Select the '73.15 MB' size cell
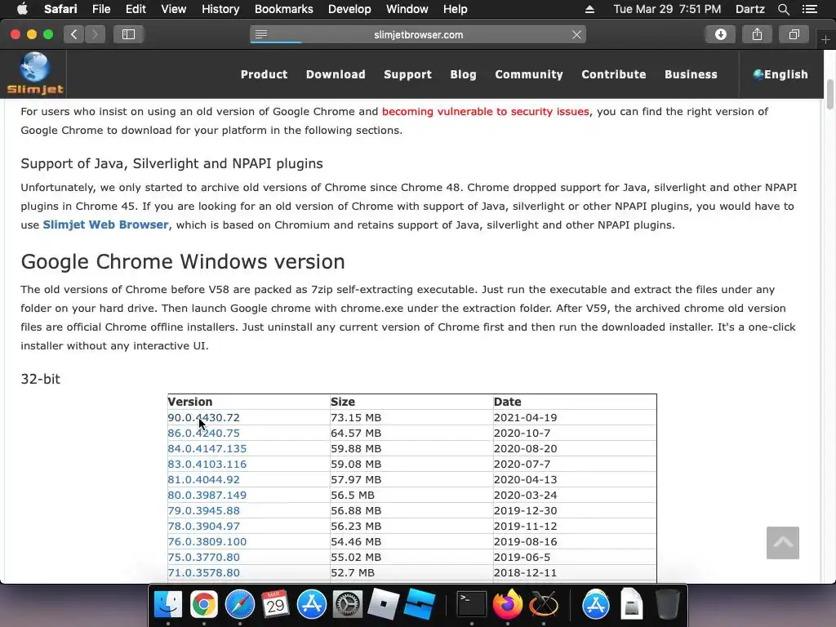The width and height of the screenshot is (836, 627). [411, 417]
